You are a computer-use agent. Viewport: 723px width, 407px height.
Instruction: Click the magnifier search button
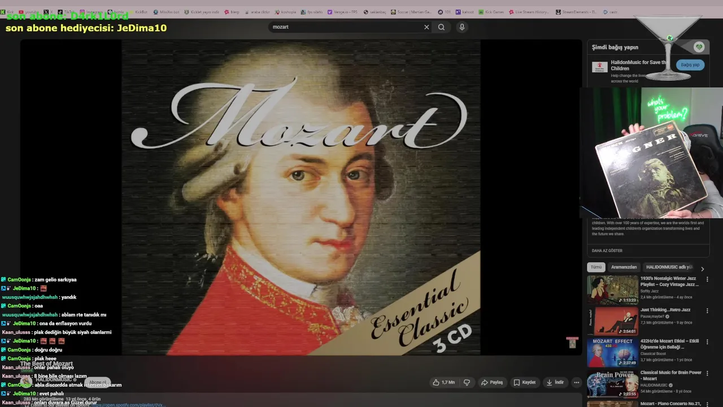[x=441, y=27]
